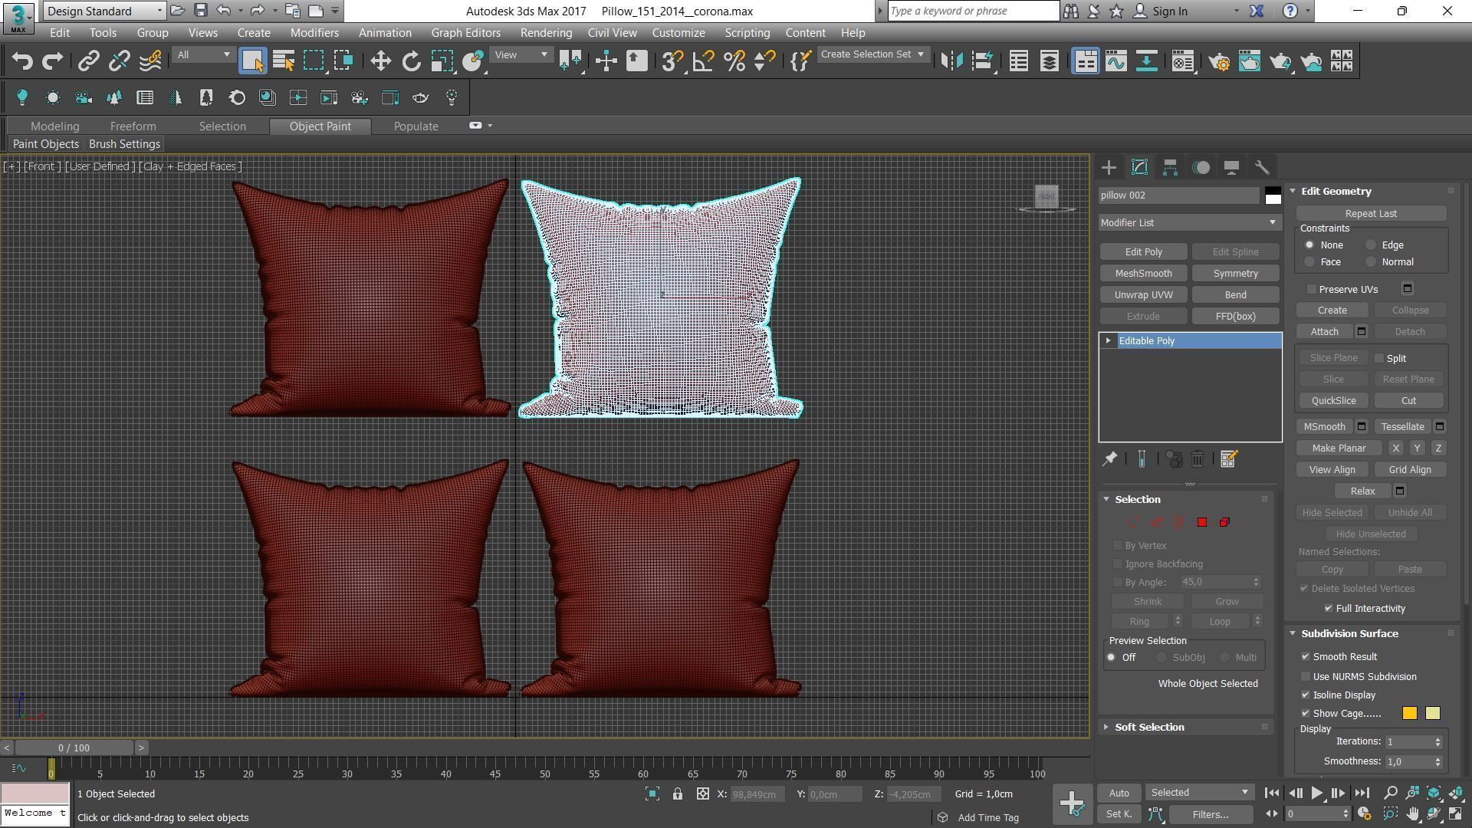
Task: Click the Make Planar button
Action: click(x=1339, y=449)
